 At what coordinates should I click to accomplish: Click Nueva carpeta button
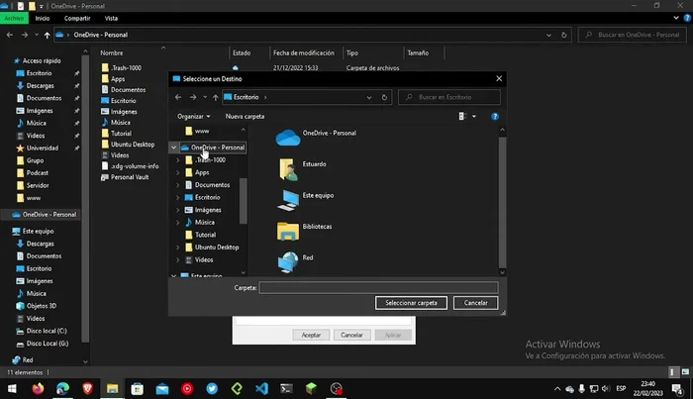245,116
